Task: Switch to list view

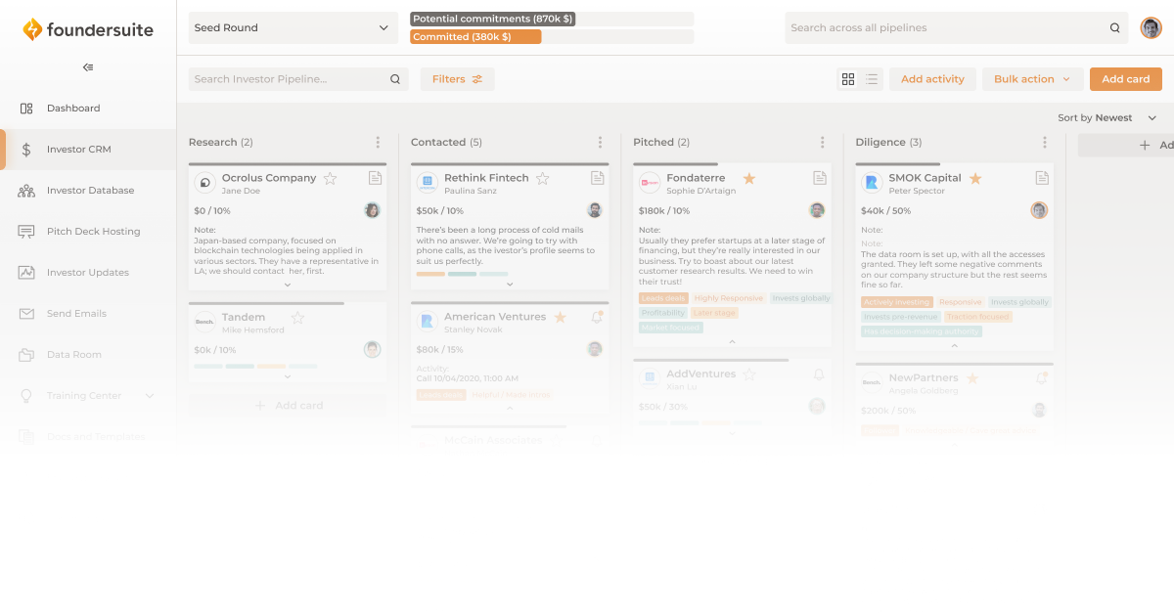Action: 872,79
